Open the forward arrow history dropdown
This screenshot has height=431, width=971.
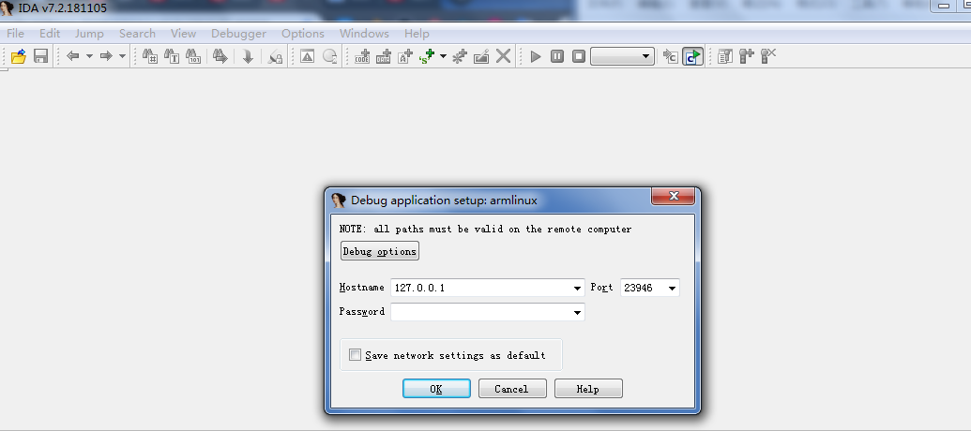tap(122, 56)
